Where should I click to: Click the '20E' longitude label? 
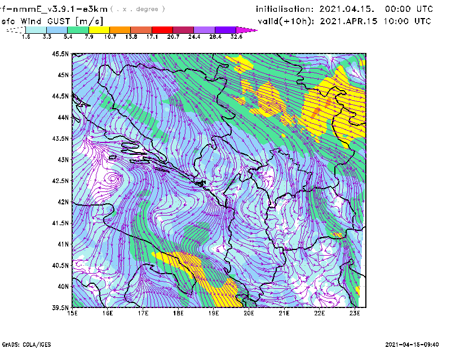(249, 313)
